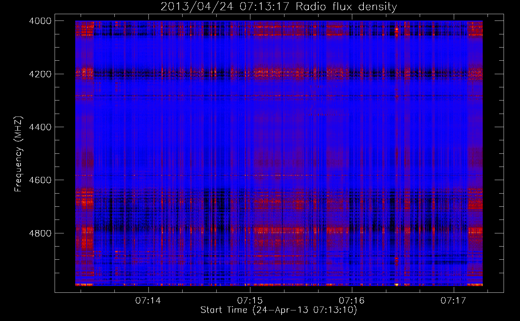Click the 4000 frequency axis label

pos(40,21)
